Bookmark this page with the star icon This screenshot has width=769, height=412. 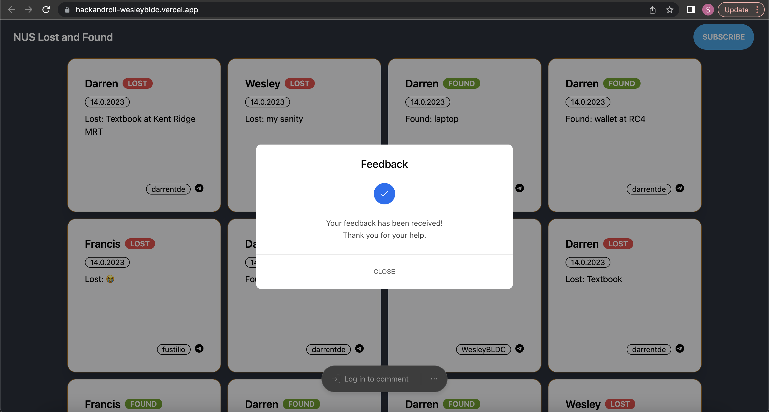[670, 10]
